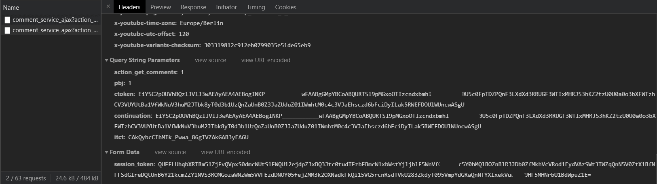Open the Preview tab
The width and height of the screenshot is (657, 184).
point(161,7)
